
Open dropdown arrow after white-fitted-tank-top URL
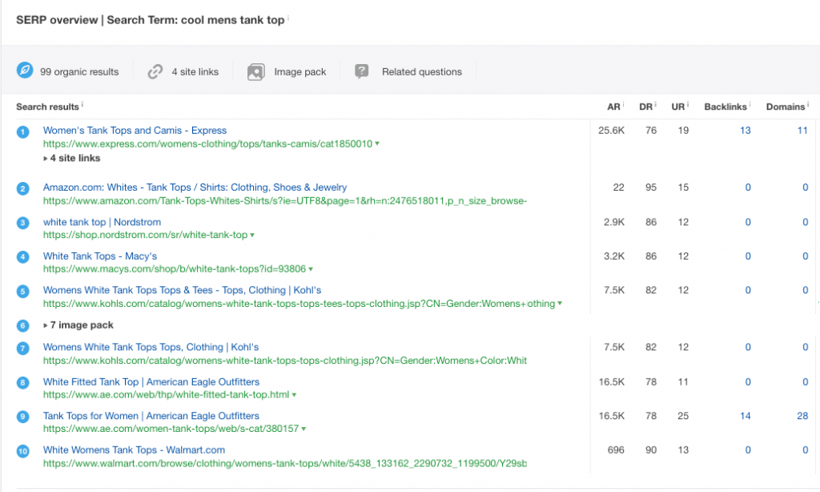click(x=294, y=395)
